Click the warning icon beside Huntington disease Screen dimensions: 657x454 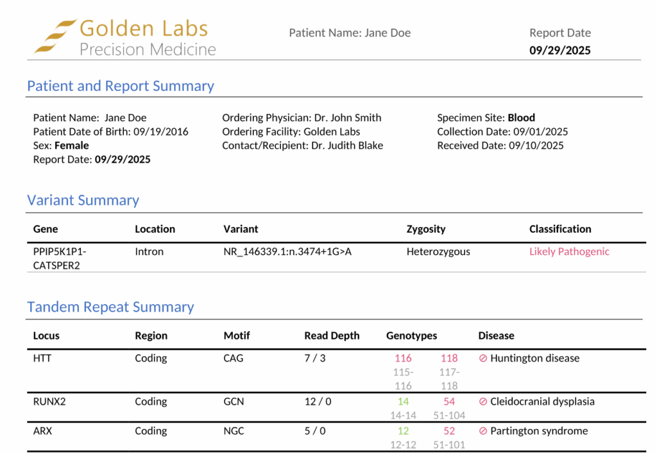pyautogui.click(x=483, y=358)
